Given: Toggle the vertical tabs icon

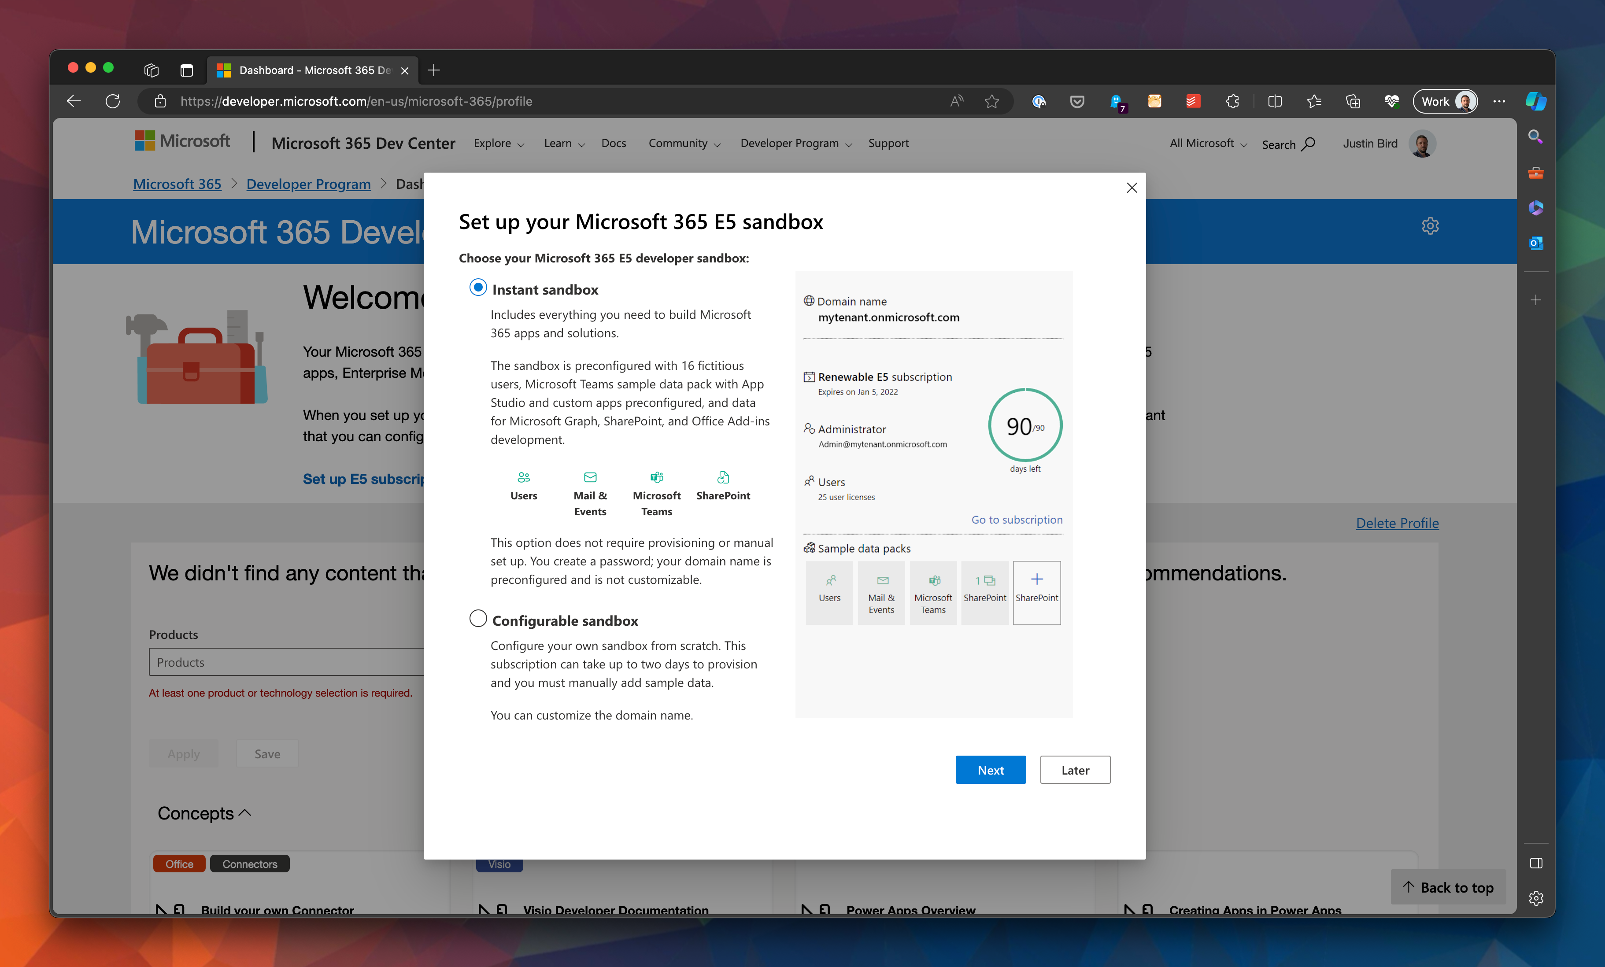Looking at the screenshot, I should (187, 70).
